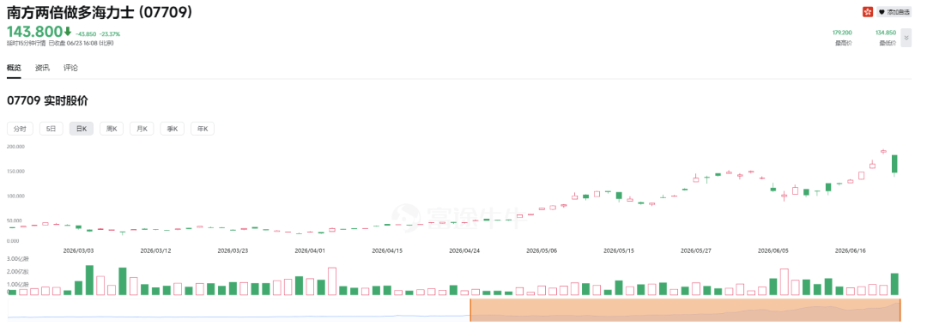Image resolution: width=927 pixels, height=332 pixels.
Task: Click the 3.00亿股 volume axis label
Action: (18, 259)
